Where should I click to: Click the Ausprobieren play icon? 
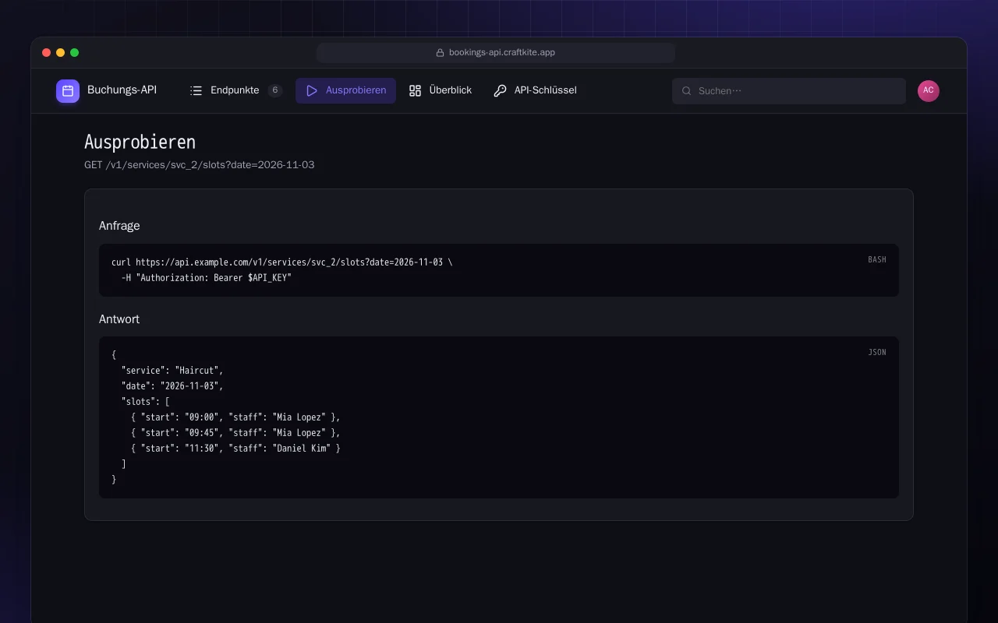312,90
